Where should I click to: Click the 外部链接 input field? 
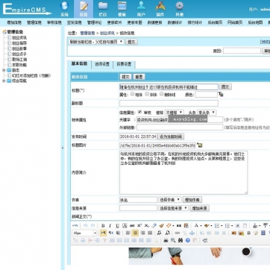180,128
